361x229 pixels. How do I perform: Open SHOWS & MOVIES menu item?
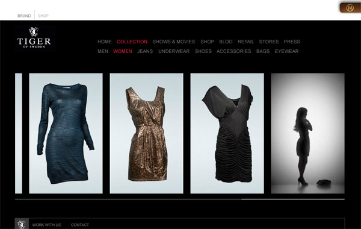[174, 42]
